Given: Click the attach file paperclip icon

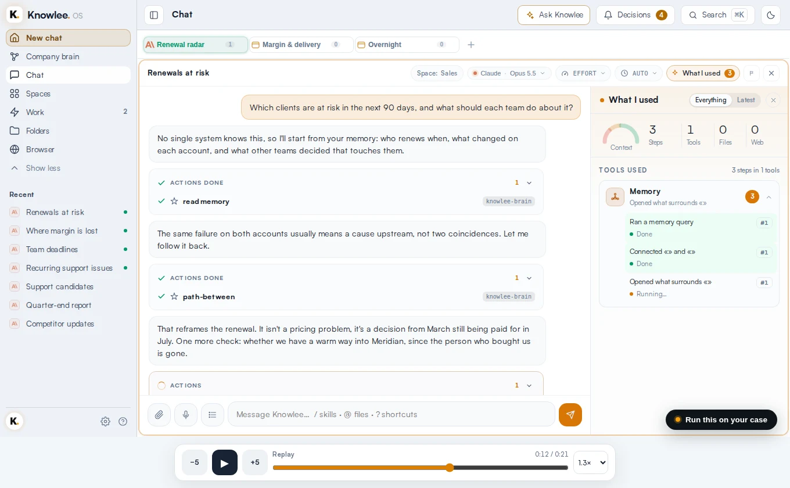Looking at the screenshot, I should point(159,415).
